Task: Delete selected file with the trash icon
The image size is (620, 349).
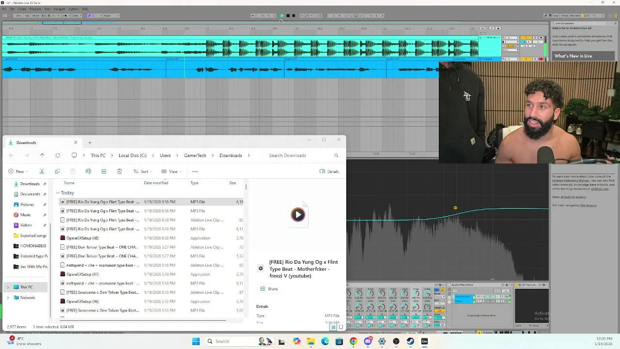Action: (x=119, y=171)
